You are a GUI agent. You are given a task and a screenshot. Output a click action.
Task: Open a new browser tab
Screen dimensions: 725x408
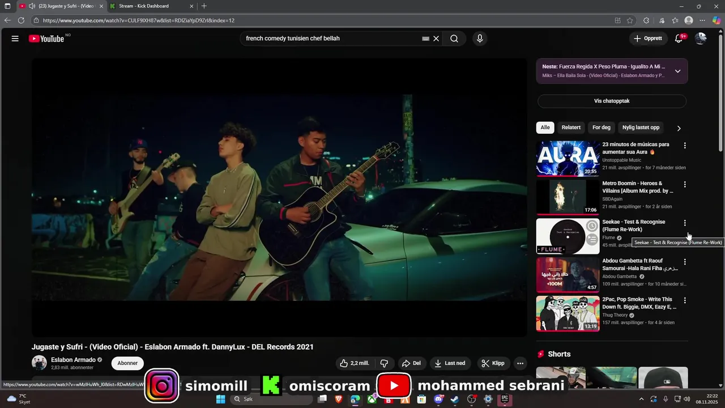tap(204, 6)
